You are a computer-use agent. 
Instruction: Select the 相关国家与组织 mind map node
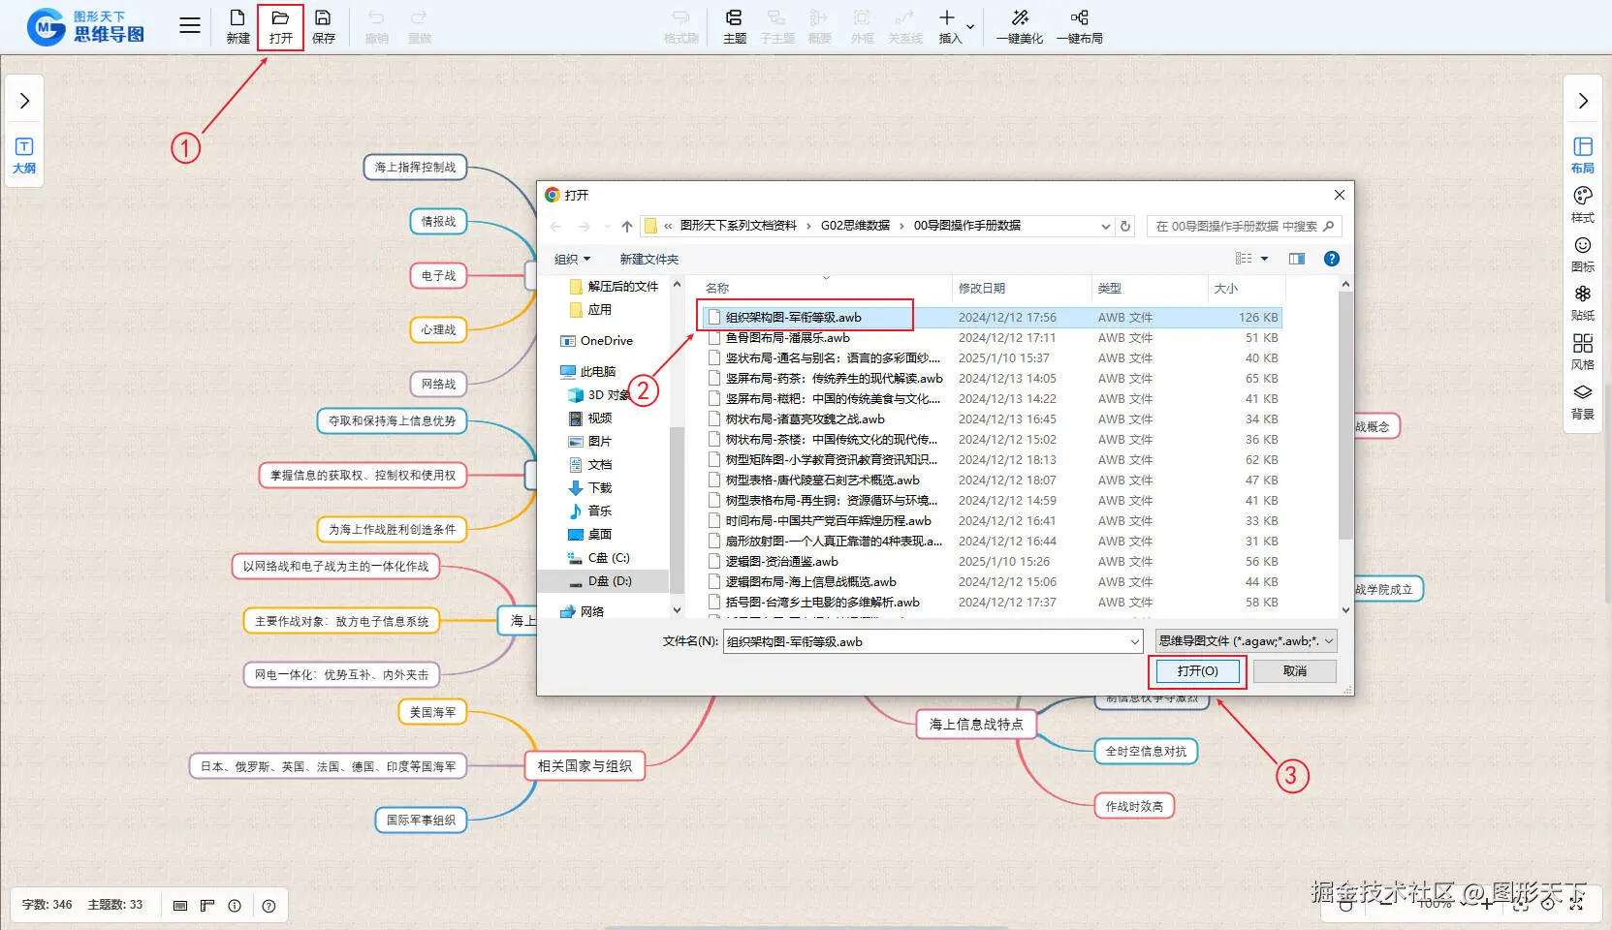pos(585,766)
